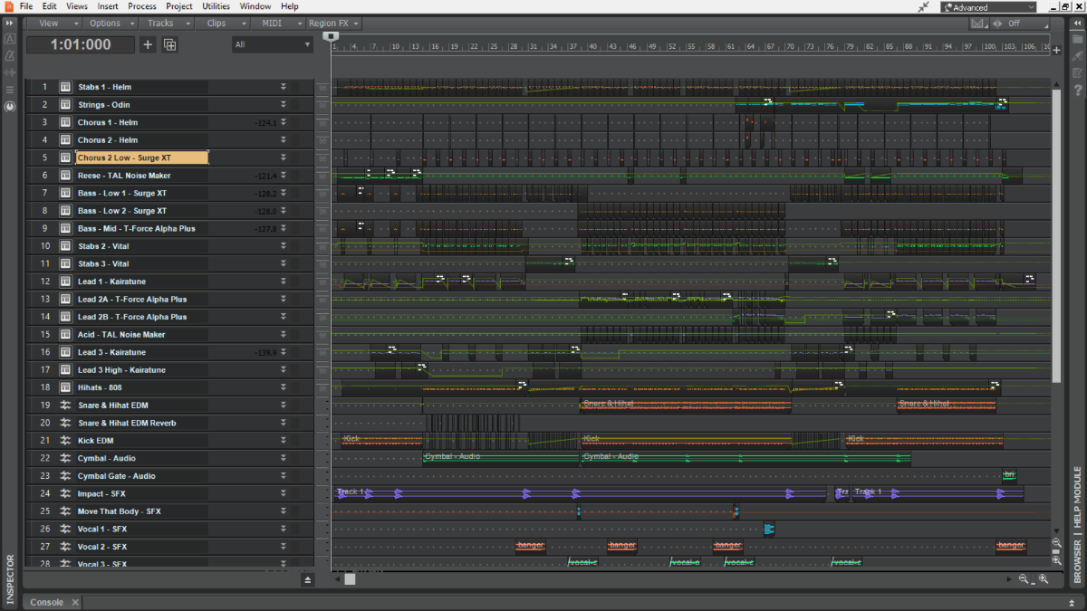
Task: Click the duplicate track icon
Action: coord(169,44)
